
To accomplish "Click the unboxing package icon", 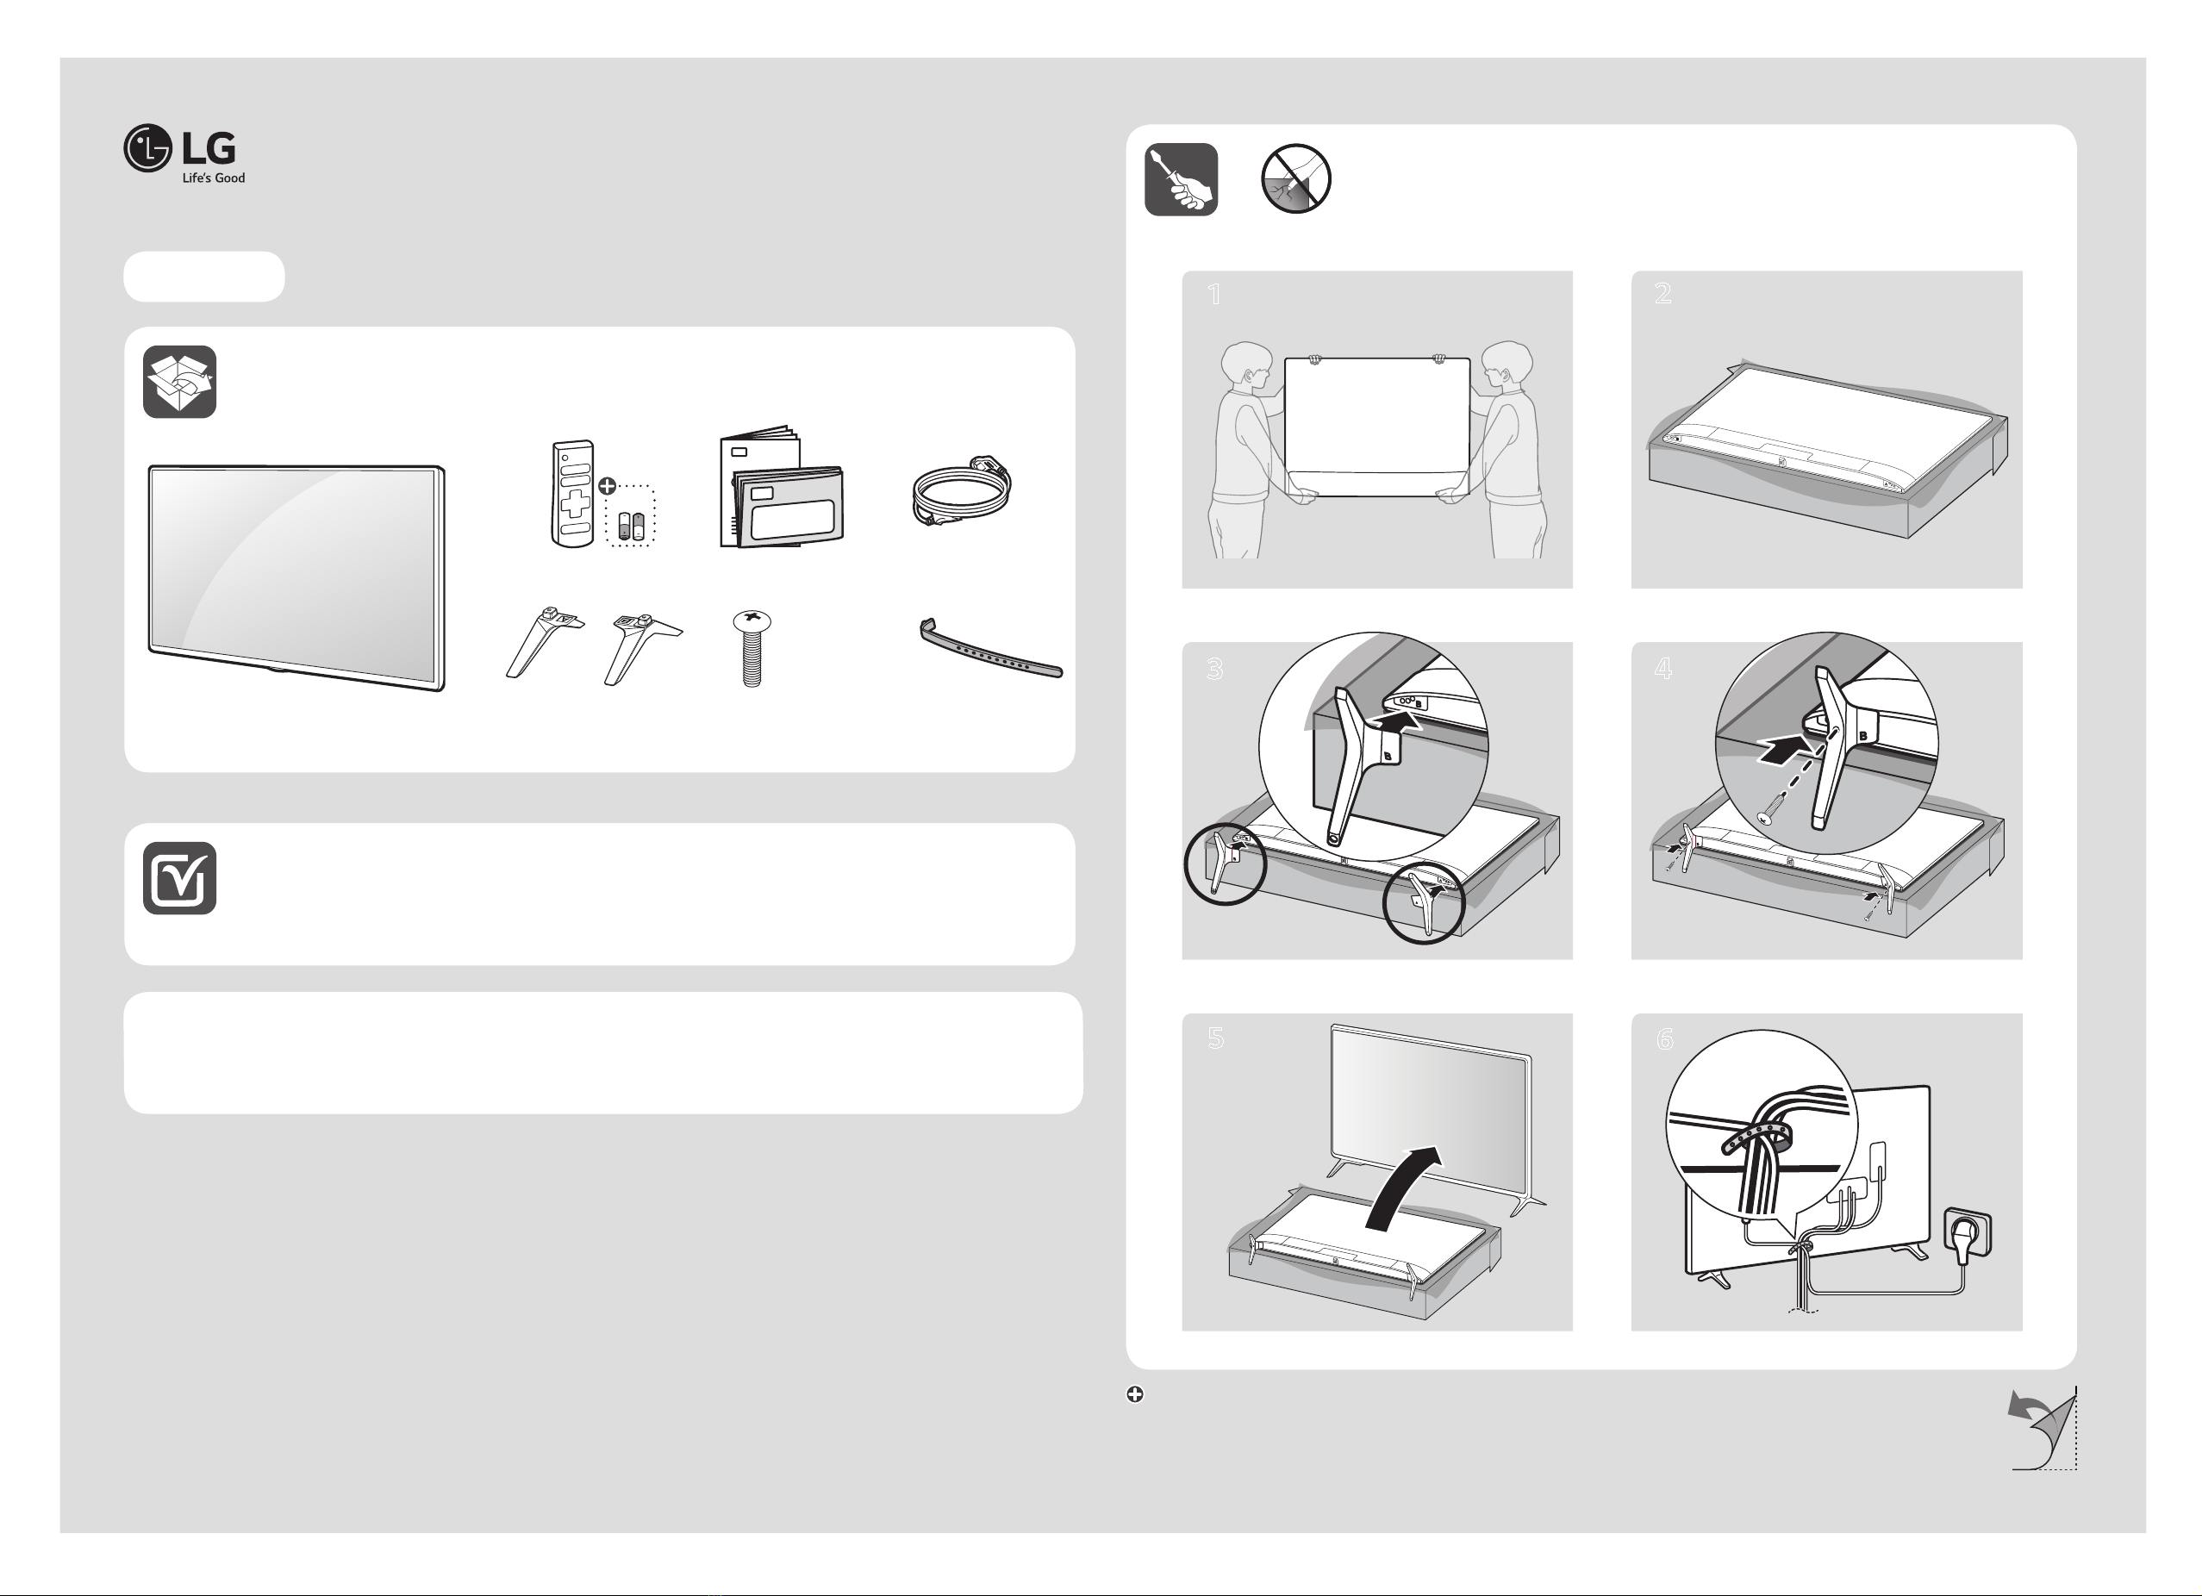I will (179, 382).
